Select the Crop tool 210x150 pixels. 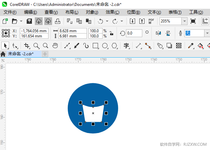27,46
